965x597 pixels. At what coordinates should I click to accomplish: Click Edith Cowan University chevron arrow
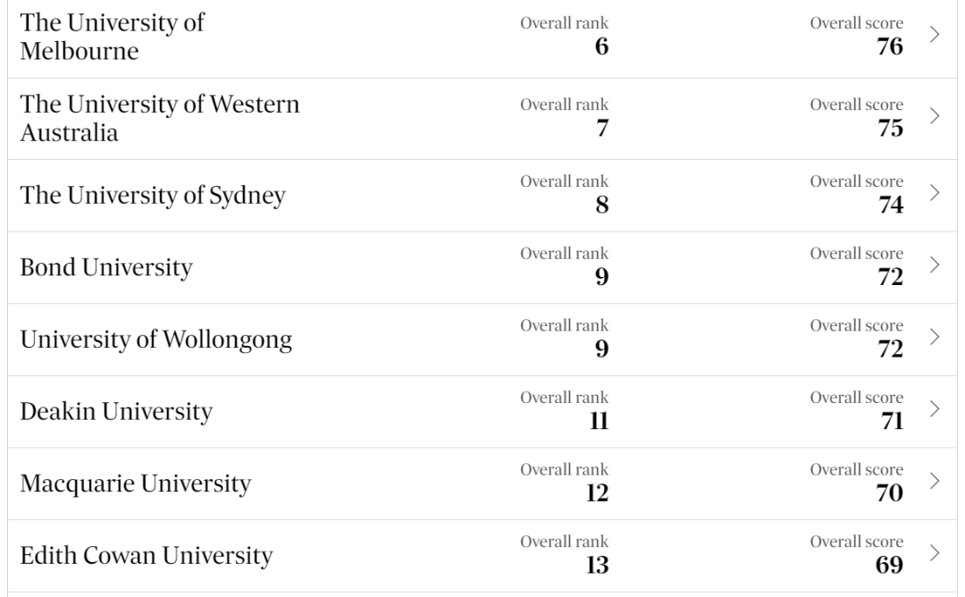(x=935, y=553)
